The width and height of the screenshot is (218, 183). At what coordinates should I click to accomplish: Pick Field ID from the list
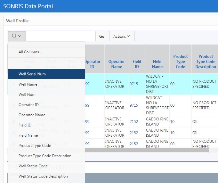(x=25, y=125)
